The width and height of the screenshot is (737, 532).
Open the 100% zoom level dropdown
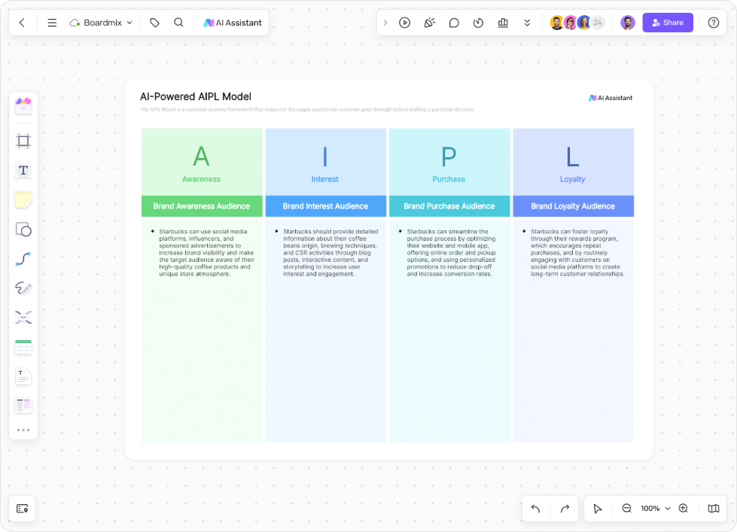[x=655, y=509]
